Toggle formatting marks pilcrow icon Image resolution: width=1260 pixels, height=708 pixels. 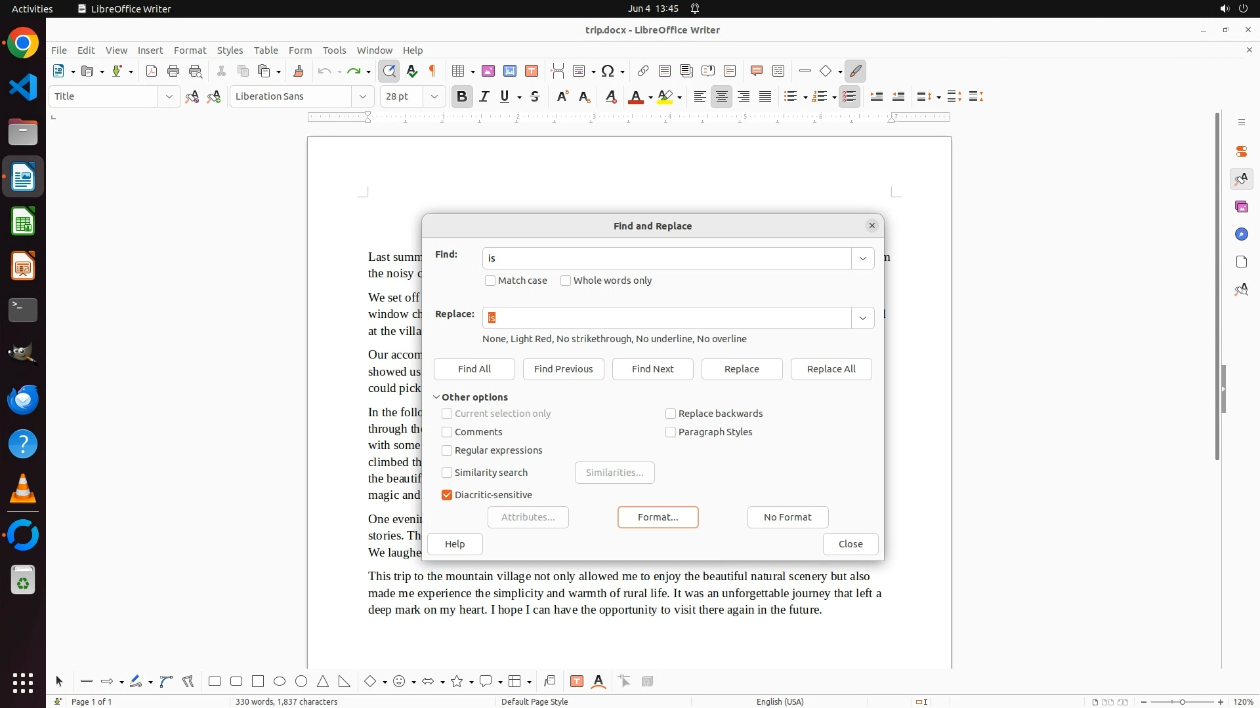(x=432, y=71)
